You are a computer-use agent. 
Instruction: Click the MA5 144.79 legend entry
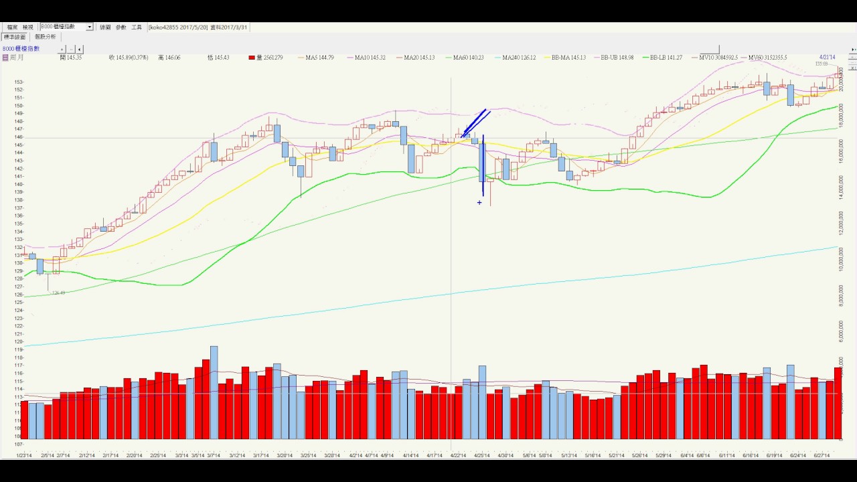316,58
